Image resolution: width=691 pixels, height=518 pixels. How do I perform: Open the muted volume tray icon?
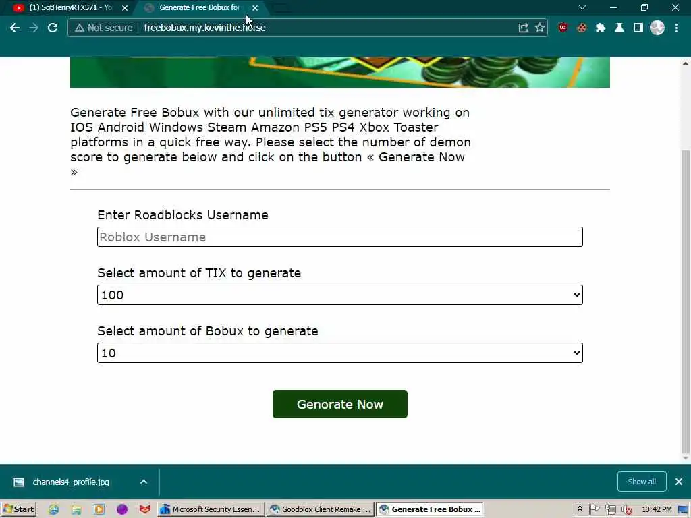(626, 510)
